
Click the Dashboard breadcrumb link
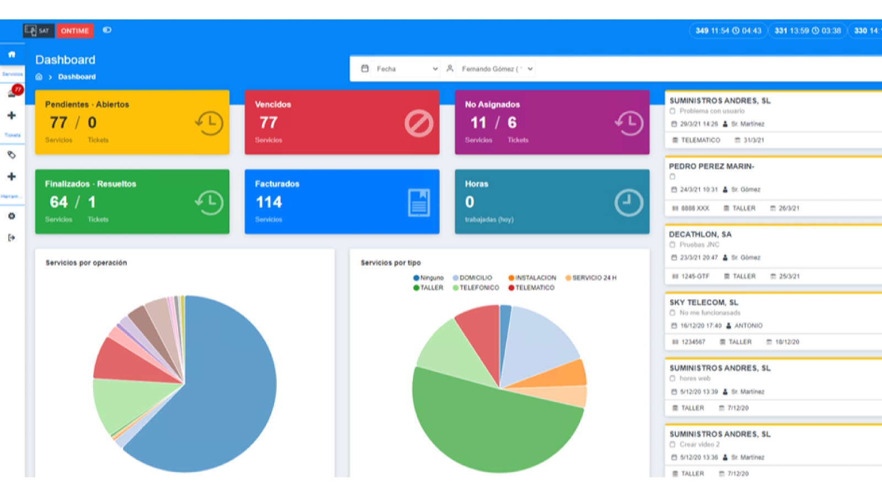(77, 77)
